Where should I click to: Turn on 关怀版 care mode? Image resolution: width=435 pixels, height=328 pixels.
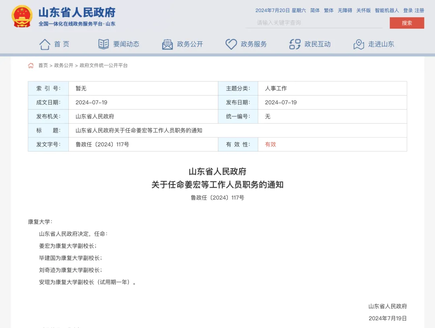[x=363, y=10]
